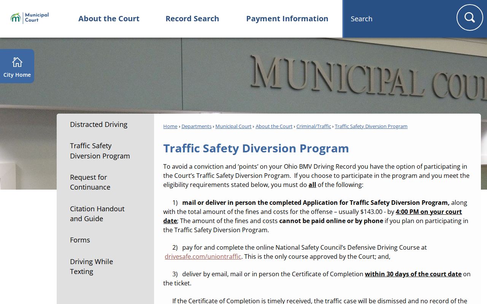Image resolution: width=487 pixels, height=304 pixels.
Task: Open Request for Continuance in the sidebar
Action: (90, 182)
